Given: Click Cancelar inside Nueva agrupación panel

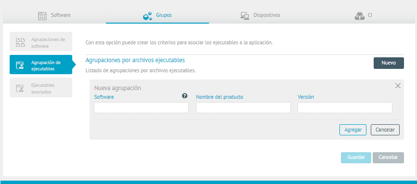Looking at the screenshot, I should 385,130.
